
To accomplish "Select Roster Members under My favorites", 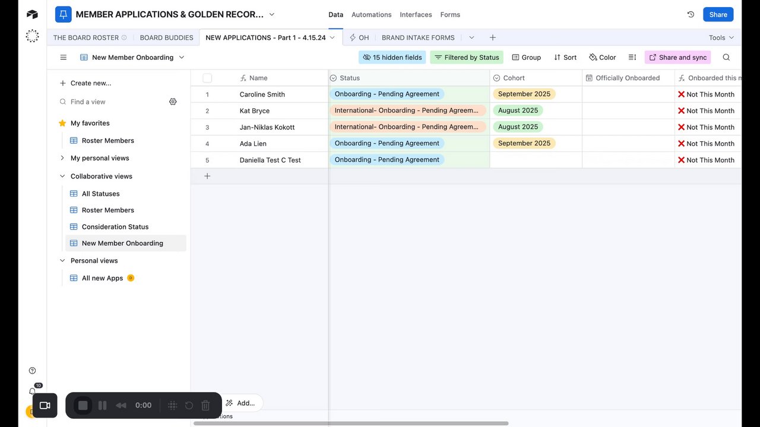I will 107,141.
